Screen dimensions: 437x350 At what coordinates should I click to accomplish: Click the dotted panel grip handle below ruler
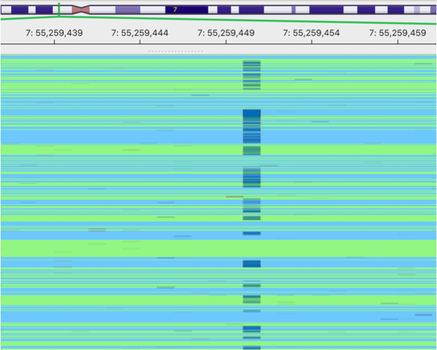pyautogui.click(x=176, y=52)
